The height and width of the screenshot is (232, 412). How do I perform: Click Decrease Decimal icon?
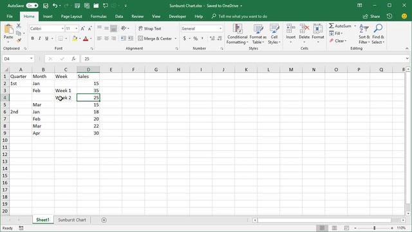pos(220,39)
